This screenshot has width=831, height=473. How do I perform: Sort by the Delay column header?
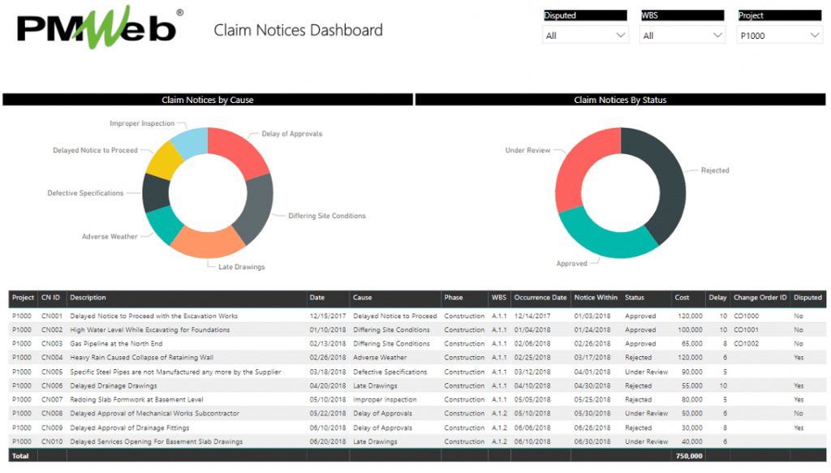coord(717,298)
